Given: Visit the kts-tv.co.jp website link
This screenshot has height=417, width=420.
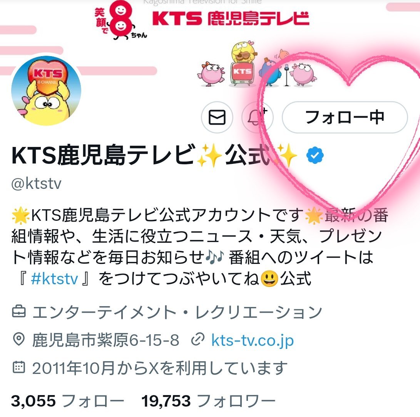Looking at the screenshot, I should tap(252, 340).
